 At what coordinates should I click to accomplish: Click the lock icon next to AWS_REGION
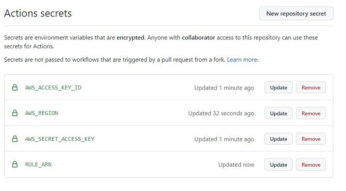coord(15,113)
